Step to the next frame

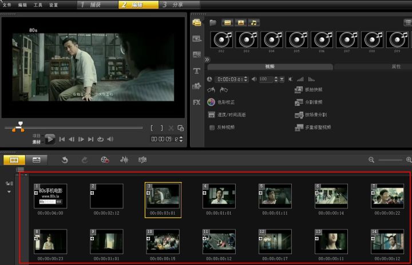pyautogui.click(x=81, y=139)
